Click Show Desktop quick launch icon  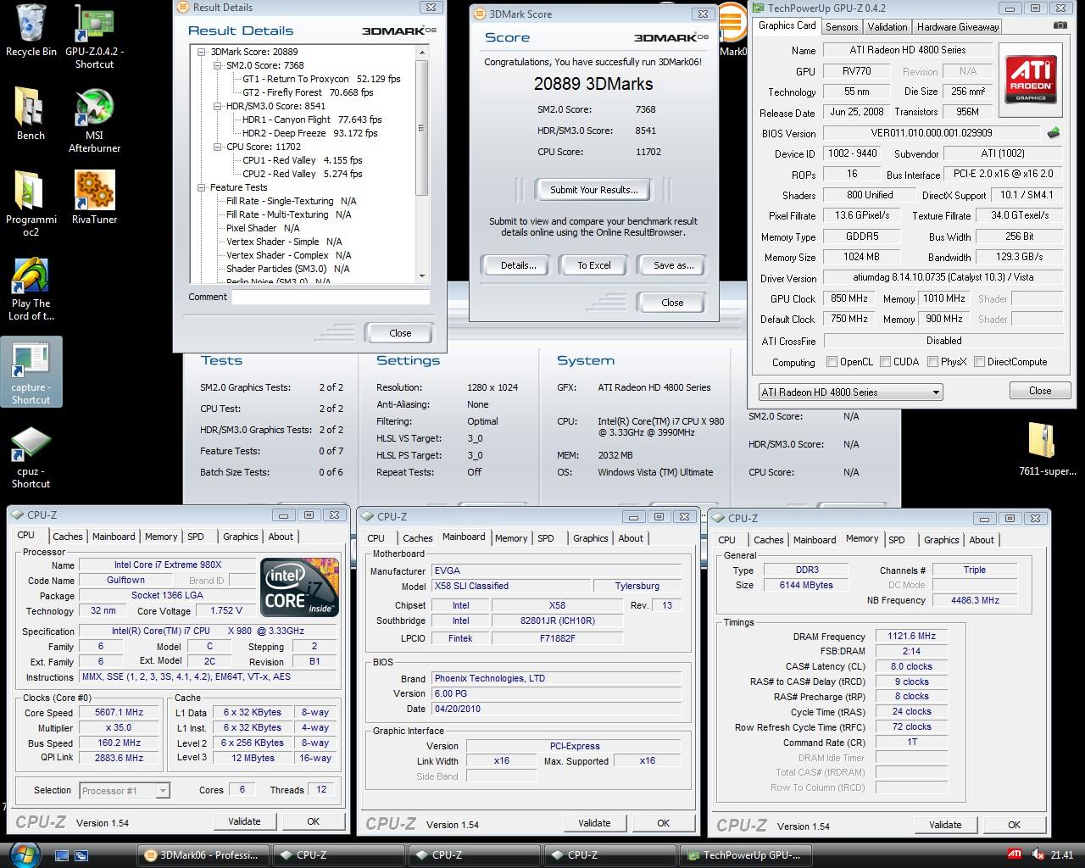tap(61, 855)
